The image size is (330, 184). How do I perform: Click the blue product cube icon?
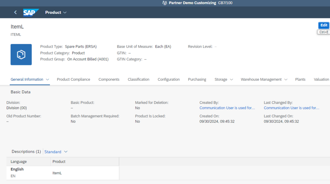click(21, 55)
